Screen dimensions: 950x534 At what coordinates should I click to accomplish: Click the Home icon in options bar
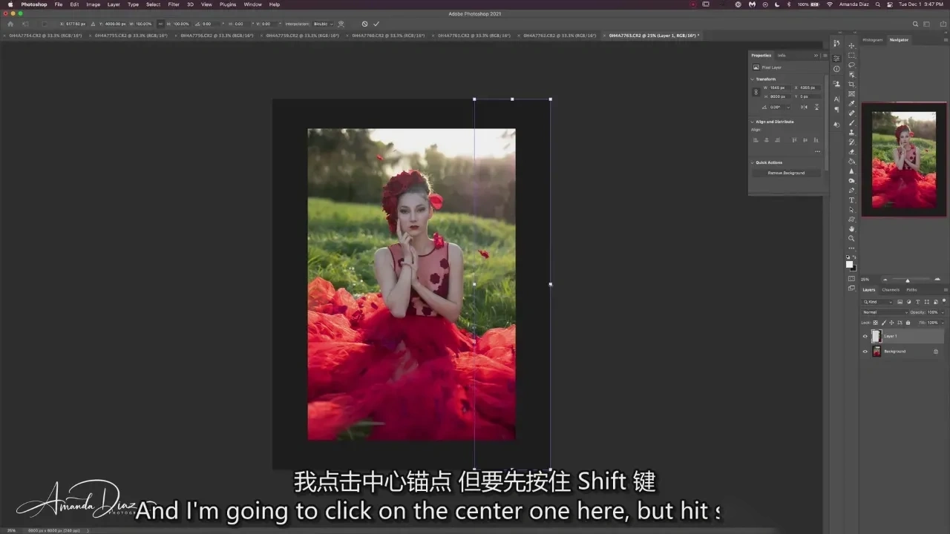(10, 24)
